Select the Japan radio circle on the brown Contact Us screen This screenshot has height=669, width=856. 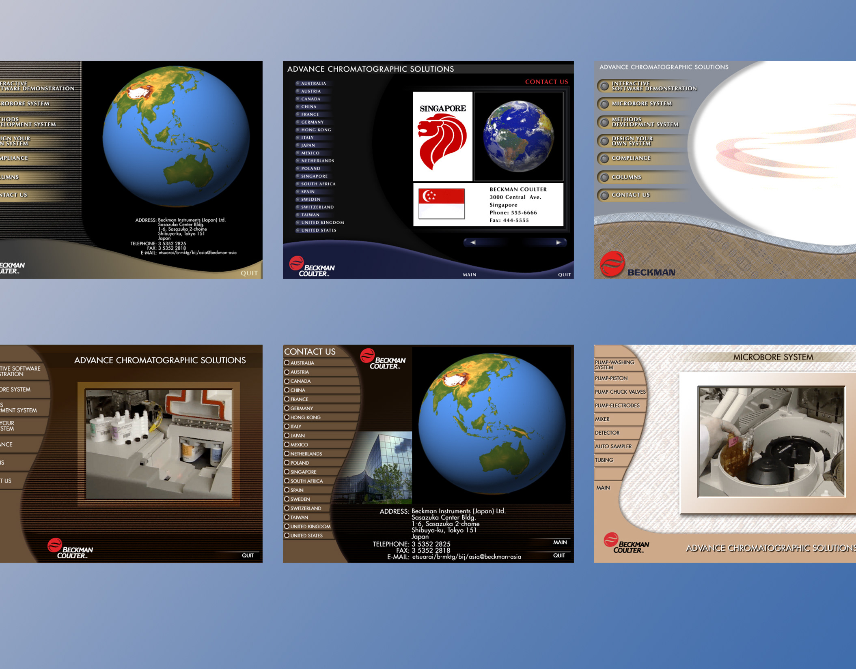pos(287,435)
